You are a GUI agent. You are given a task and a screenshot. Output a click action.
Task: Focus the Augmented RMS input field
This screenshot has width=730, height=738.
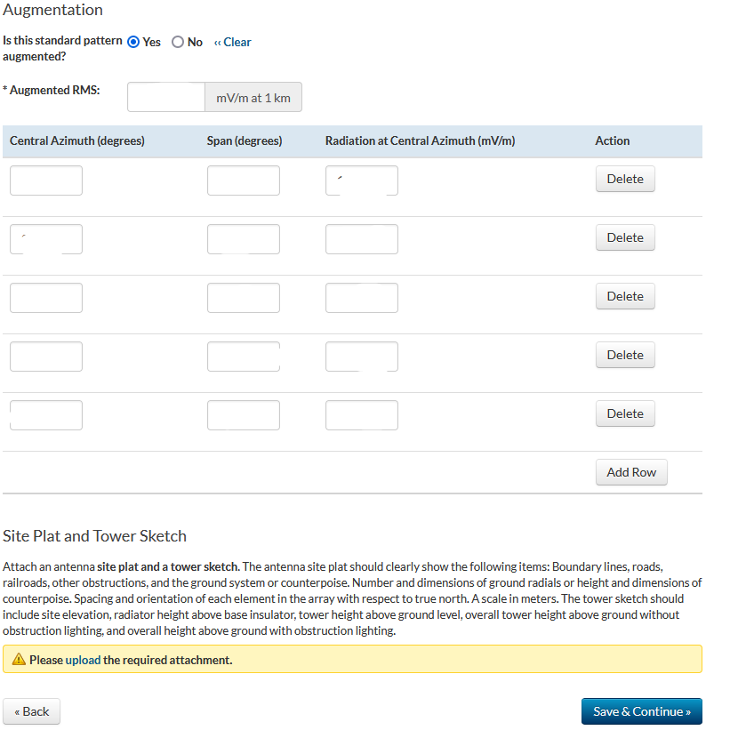point(166,98)
